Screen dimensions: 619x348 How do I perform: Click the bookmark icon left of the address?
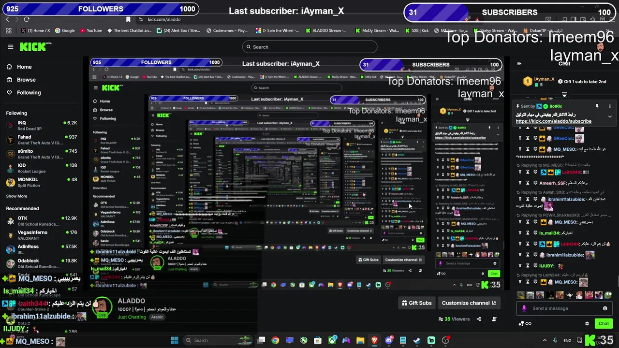[128, 19]
